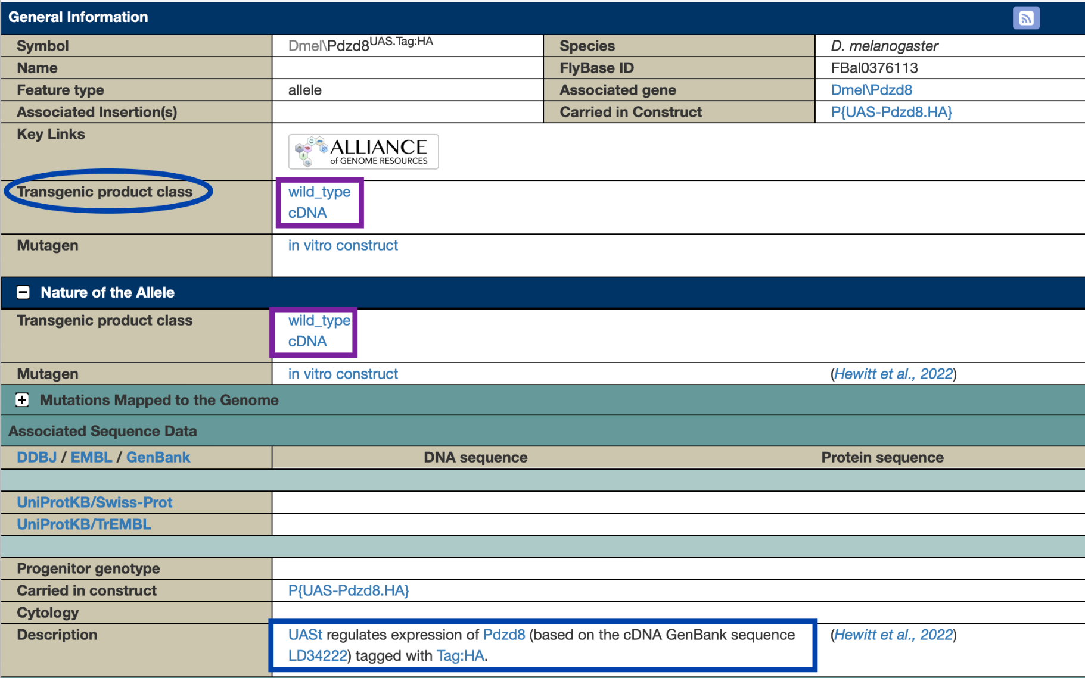Open the LD34222 cDNA sequence link
This screenshot has width=1085, height=678.
[318, 655]
